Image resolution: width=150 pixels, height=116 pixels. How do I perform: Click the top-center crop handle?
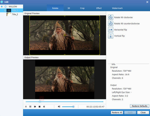pyautogui.click(x=64, y=16)
